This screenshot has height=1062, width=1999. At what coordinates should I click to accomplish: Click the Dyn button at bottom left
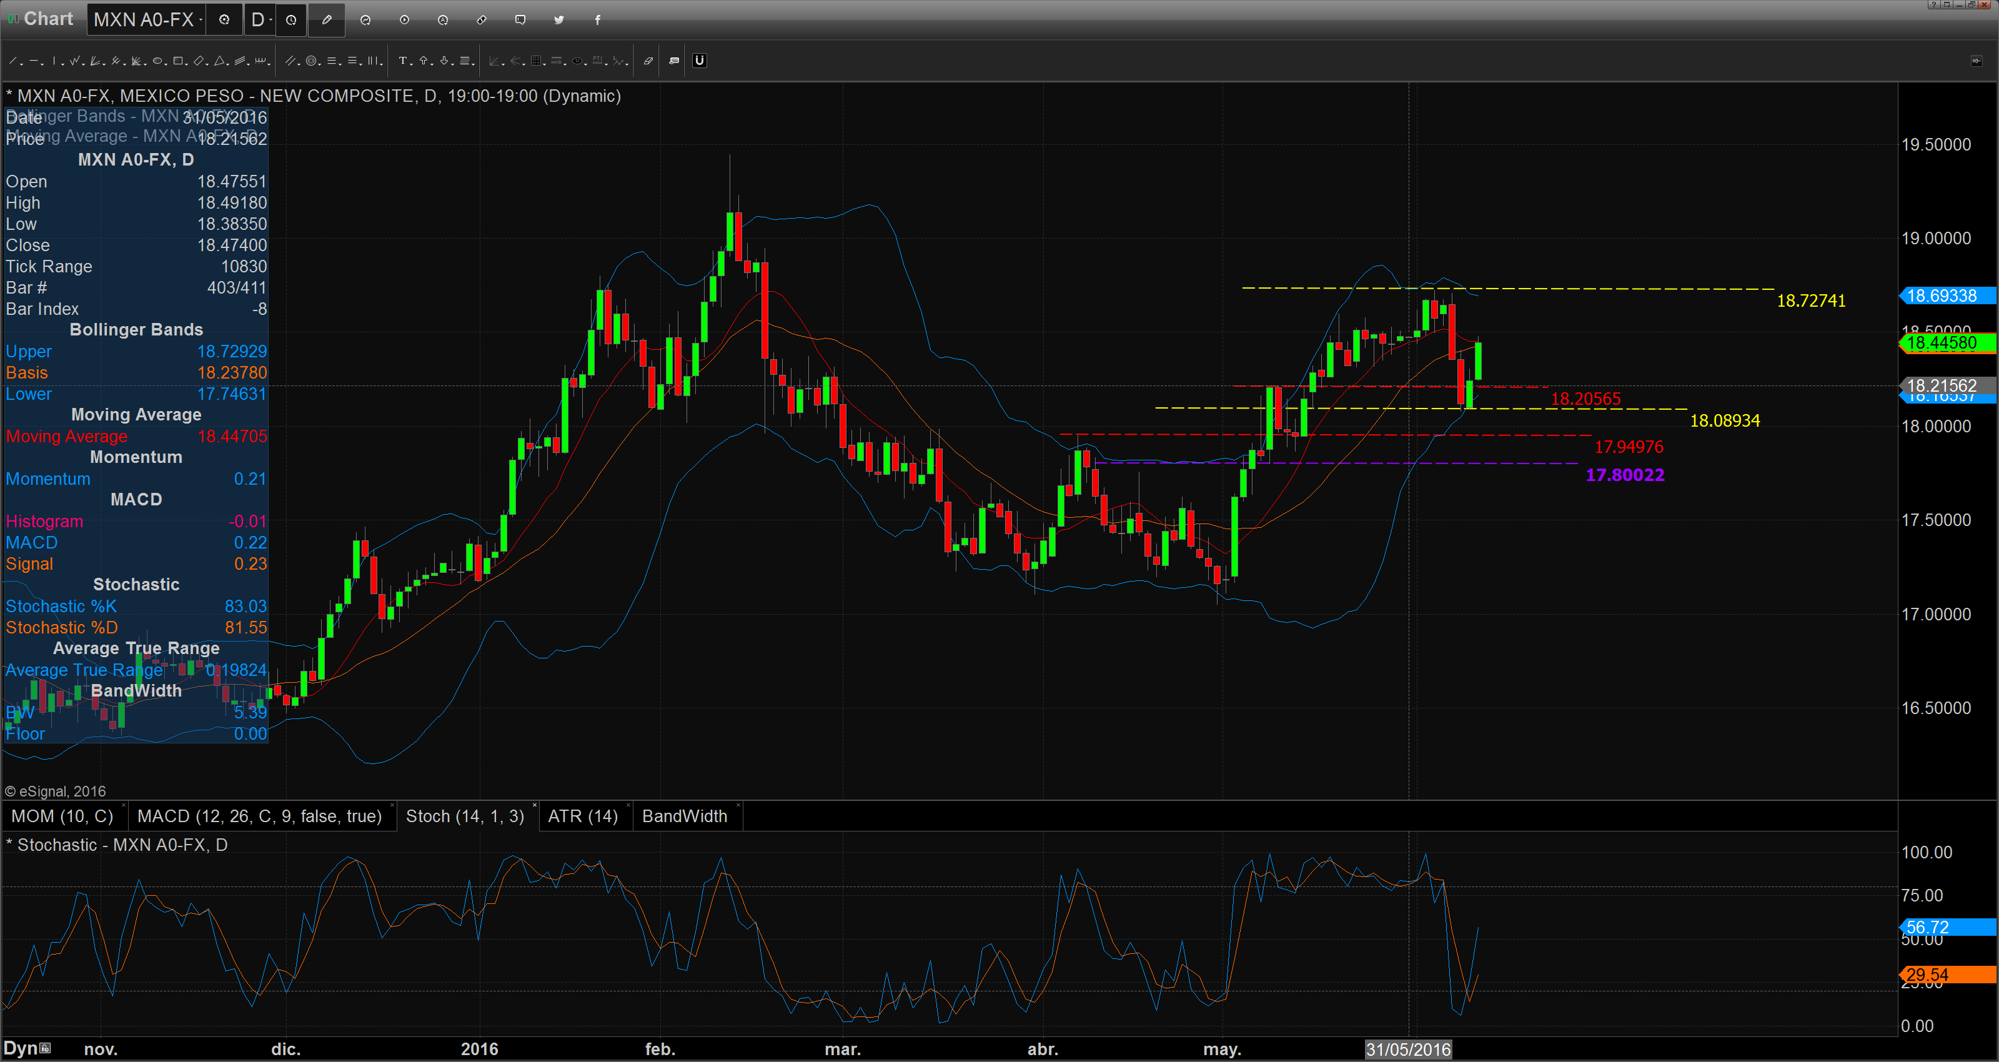[x=27, y=1048]
